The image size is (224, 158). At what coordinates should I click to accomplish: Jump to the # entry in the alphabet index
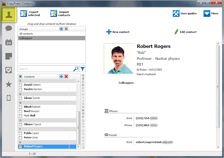click(83, 148)
